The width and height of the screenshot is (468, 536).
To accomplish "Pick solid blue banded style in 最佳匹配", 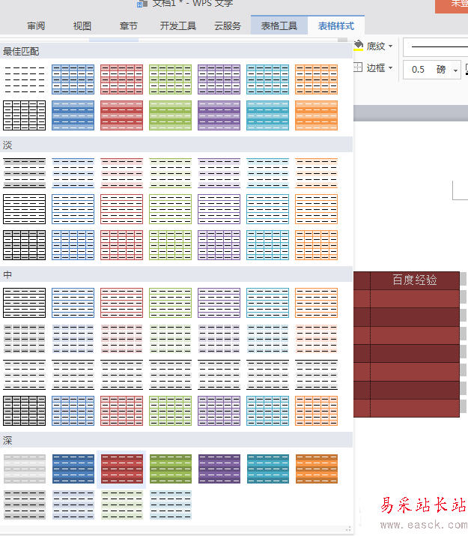I will [73, 115].
